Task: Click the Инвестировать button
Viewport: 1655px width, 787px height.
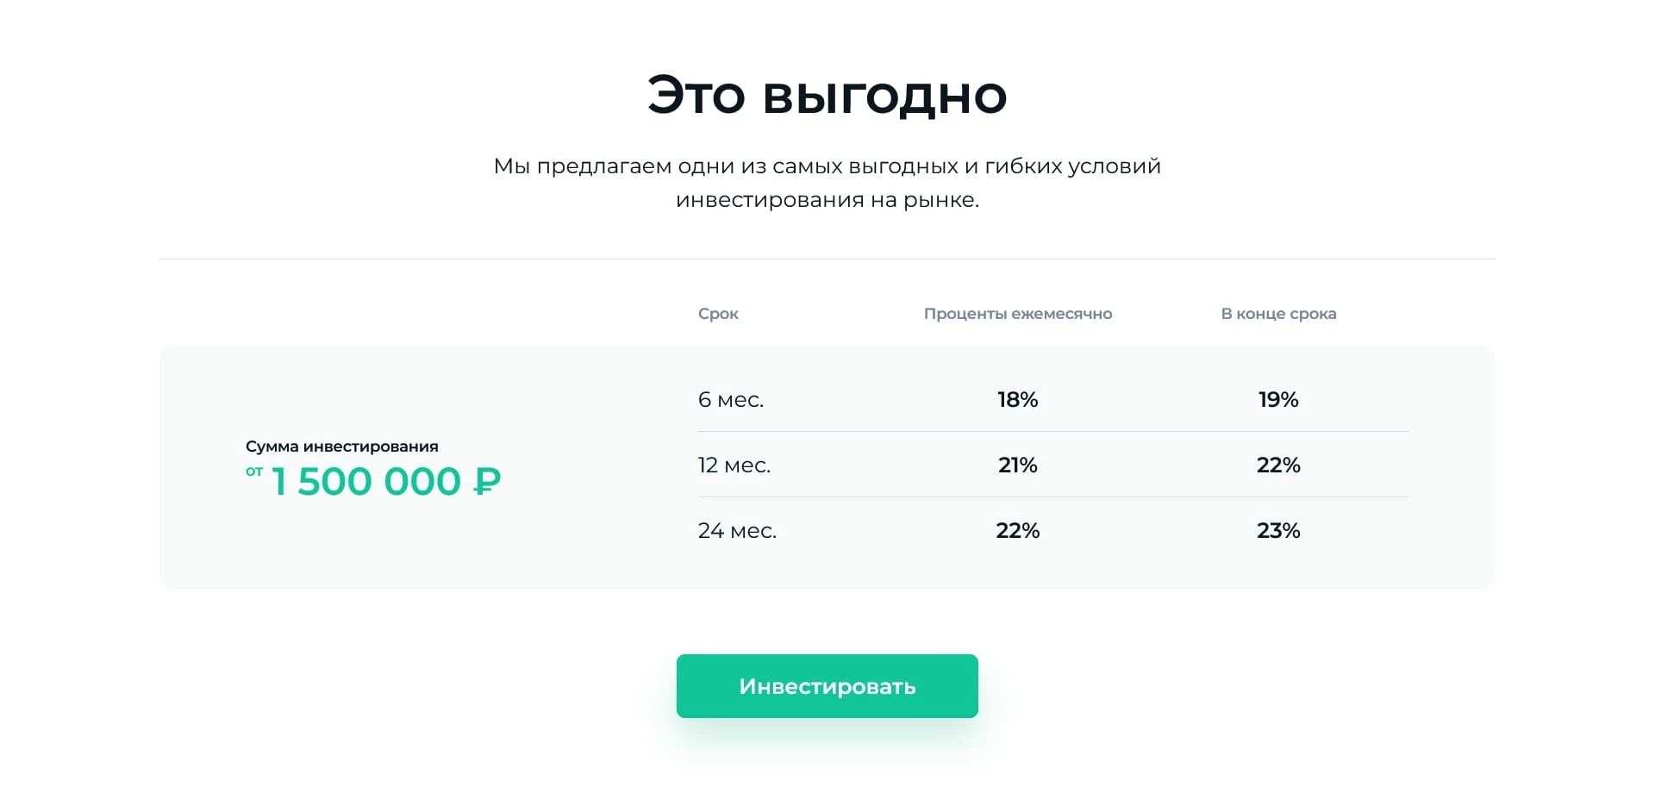Action: [x=826, y=685]
